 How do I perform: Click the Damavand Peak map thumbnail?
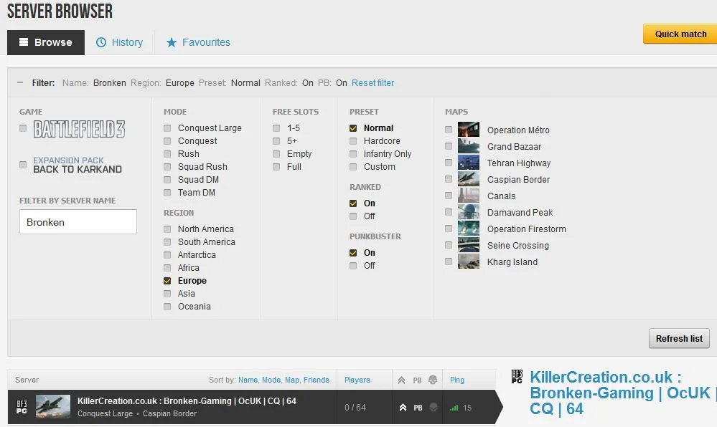[469, 212]
